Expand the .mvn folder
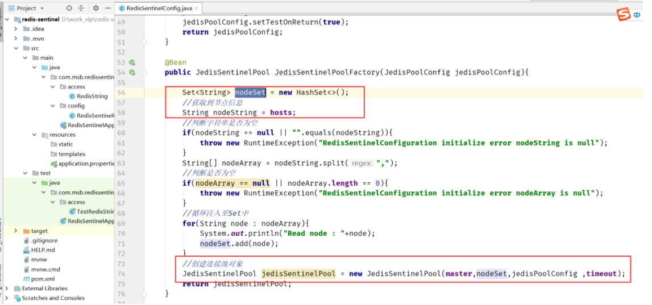Screen dimensions: 652x305 click(16, 39)
